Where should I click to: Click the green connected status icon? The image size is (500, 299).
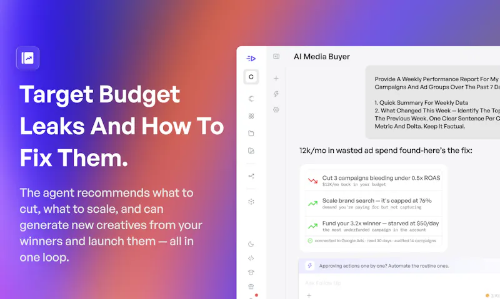(310, 241)
